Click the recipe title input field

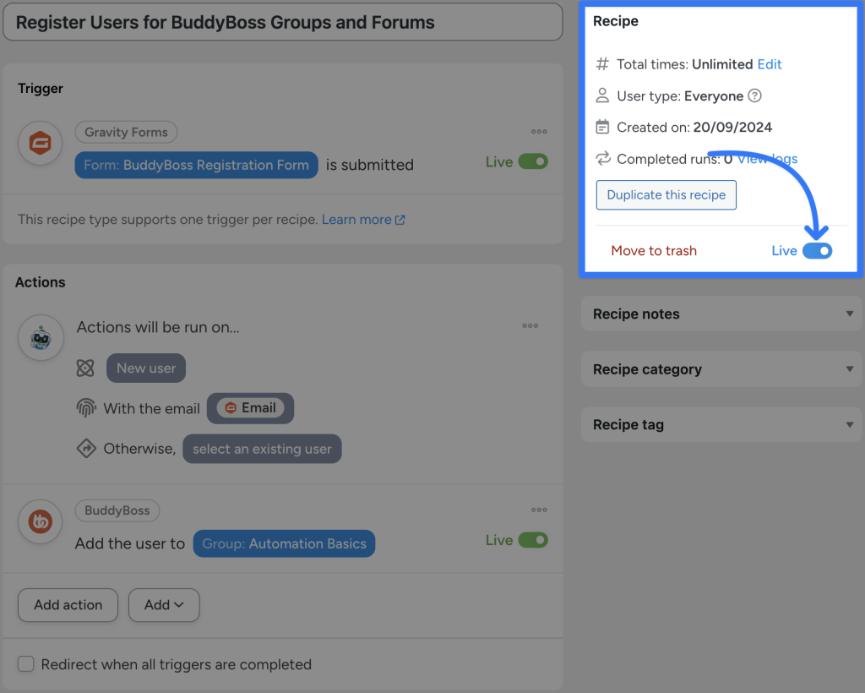(x=282, y=22)
